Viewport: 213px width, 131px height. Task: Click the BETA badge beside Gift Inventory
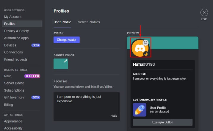coord(36,98)
